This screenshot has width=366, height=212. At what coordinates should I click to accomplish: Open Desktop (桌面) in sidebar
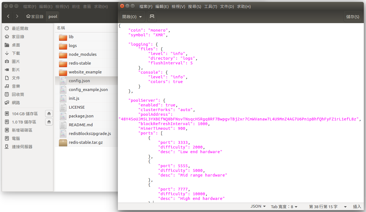(x=27, y=45)
